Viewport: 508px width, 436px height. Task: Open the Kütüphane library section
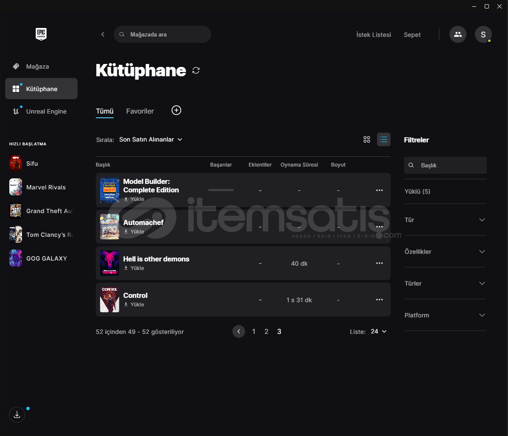click(41, 89)
